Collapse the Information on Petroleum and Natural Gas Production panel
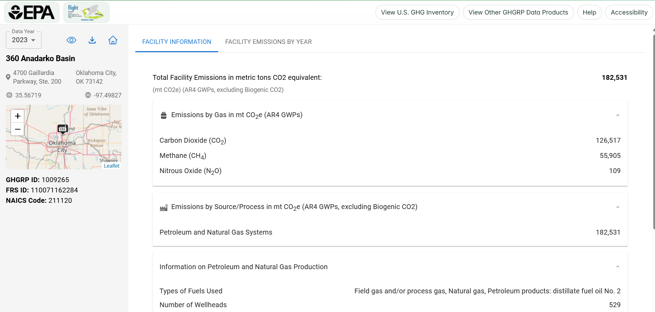Screen dimensions: 655x312 [618, 267]
